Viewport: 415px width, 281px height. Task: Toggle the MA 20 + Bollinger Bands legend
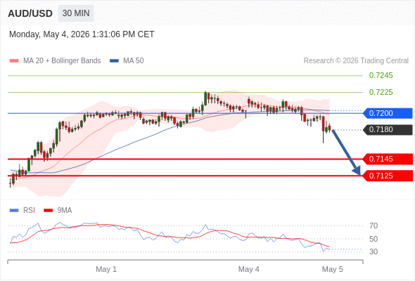(62, 61)
